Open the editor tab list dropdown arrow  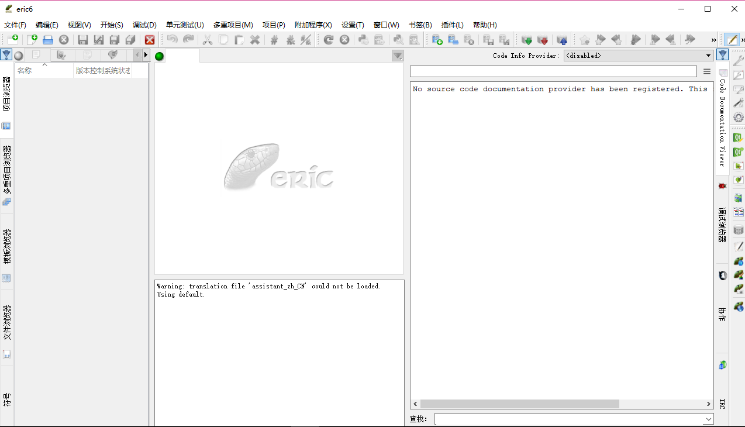pos(398,56)
